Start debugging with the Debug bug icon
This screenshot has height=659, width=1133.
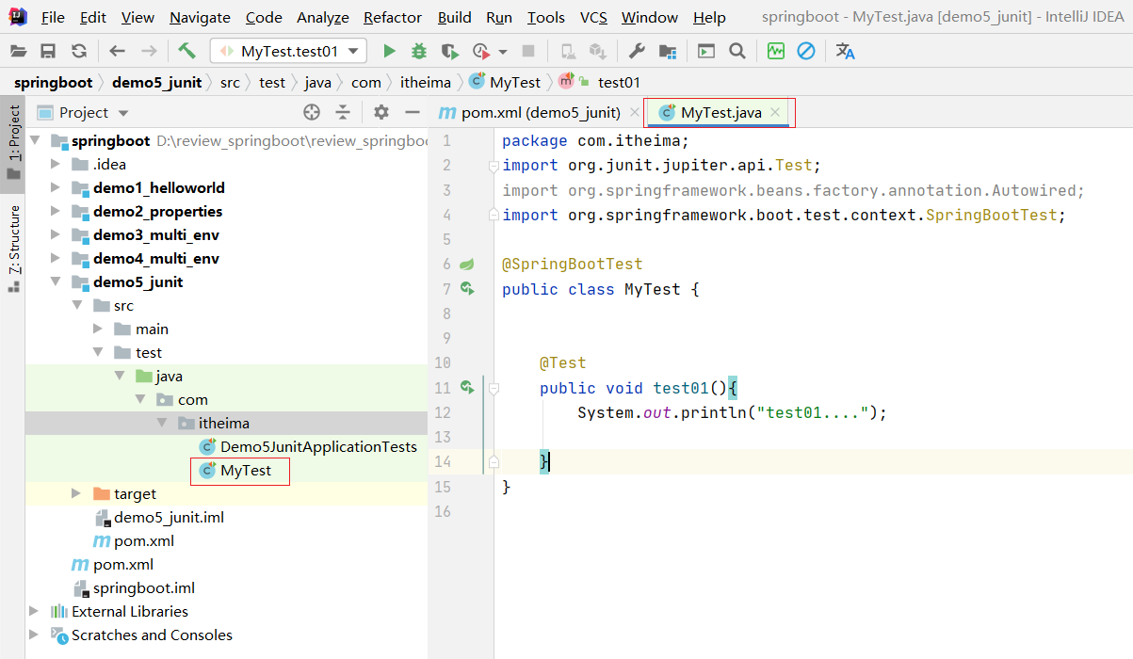click(x=419, y=52)
